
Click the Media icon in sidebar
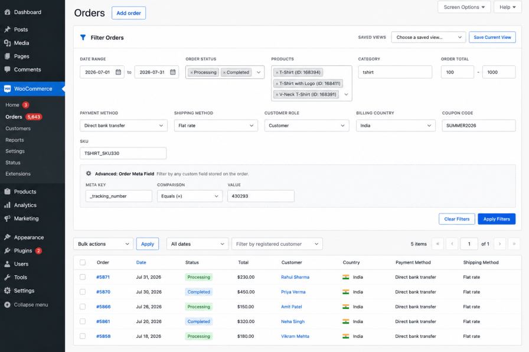(x=8, y=43)
